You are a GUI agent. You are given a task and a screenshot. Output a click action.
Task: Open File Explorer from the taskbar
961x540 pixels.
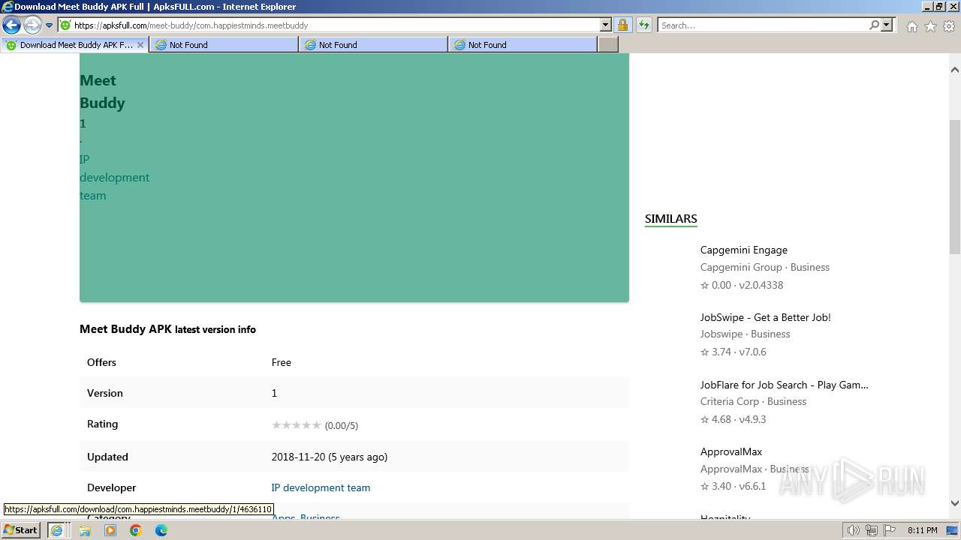(84, 530)
